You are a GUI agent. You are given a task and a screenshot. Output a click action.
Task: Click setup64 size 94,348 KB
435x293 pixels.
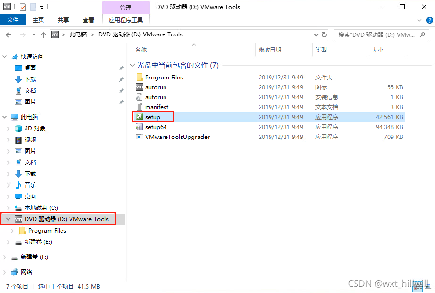(x=389, y=127)
